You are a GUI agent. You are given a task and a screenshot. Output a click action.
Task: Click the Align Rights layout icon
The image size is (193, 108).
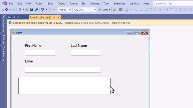point(146,10)
